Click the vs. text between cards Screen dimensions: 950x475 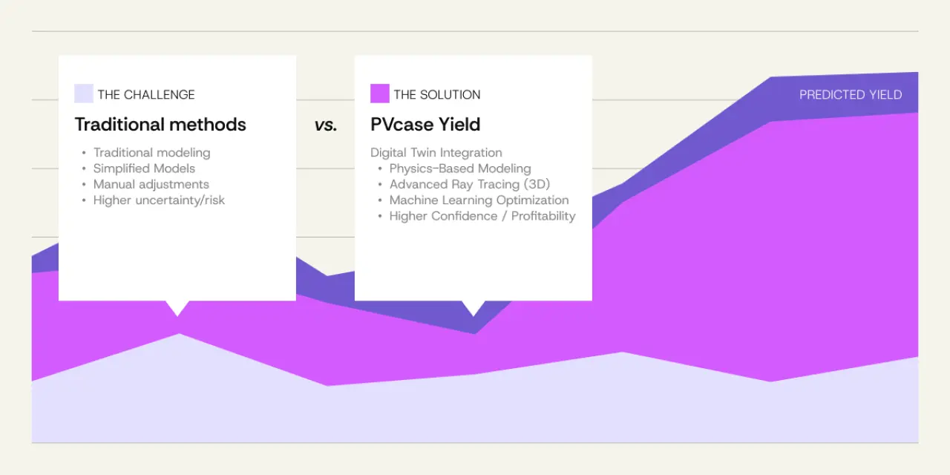click(x=325, y=125)
